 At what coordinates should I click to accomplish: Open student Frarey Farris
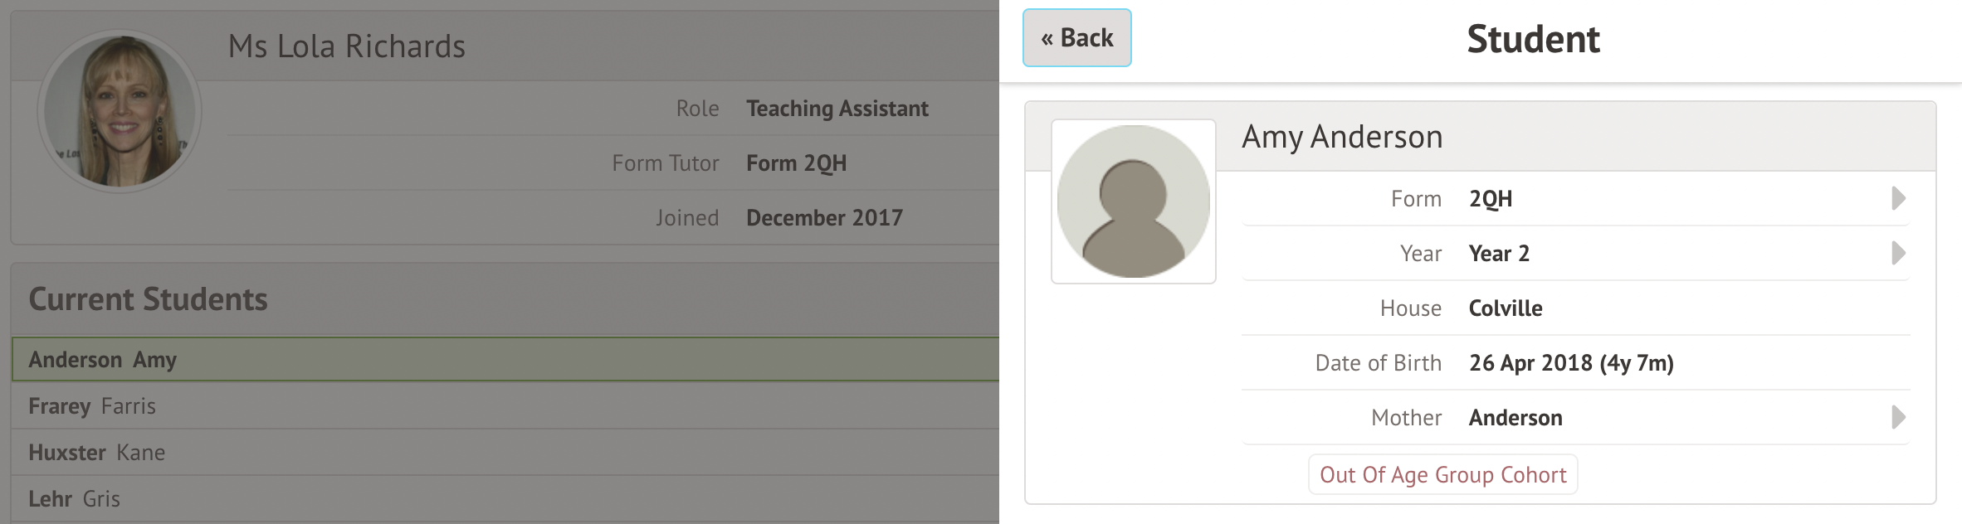click(92, 406)
